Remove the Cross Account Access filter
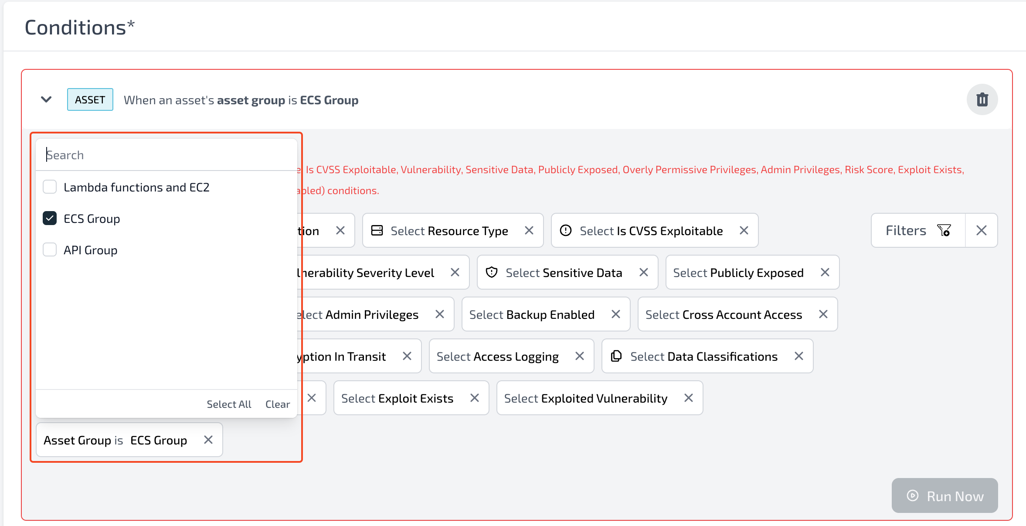The image size is (1026, 526). tap(823, 314)
